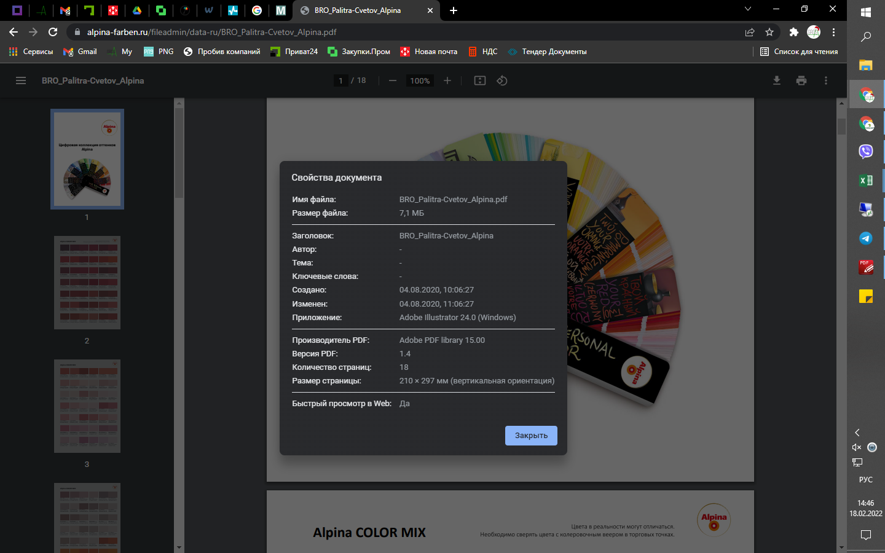Zoom out with the minus icon
Viewport: 885px width, 553px height.
pos(393,80)
